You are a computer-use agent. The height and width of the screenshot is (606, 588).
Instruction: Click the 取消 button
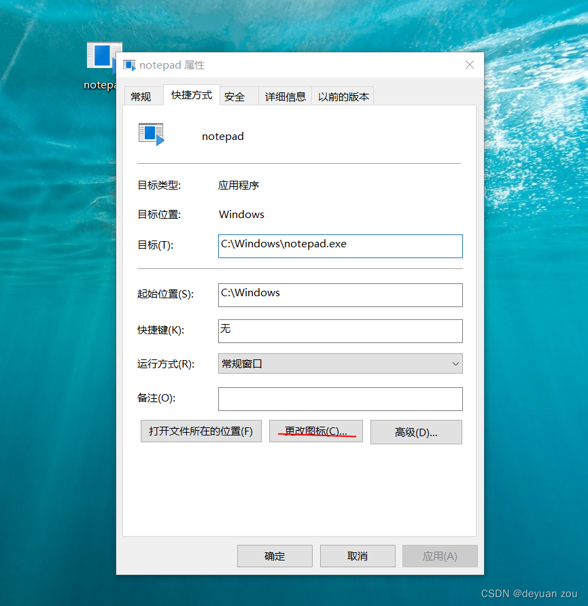click(x=358, y=556)
